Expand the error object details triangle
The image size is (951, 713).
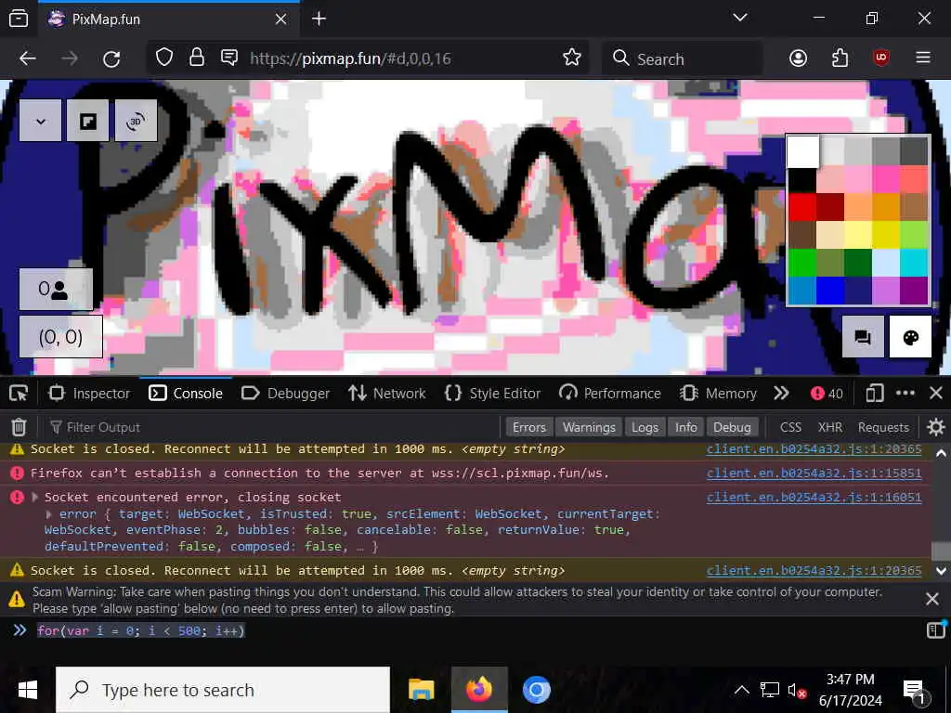(49, 514)
